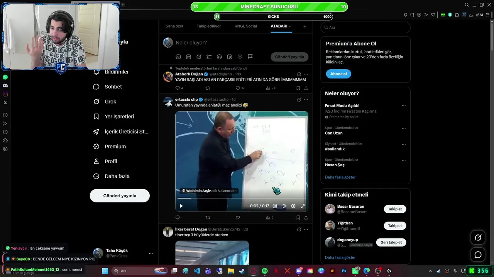Click the large Gönderi yayınla sidebar button
The image size is (494, 277).
pyautogui.click(x=120, y=196)
